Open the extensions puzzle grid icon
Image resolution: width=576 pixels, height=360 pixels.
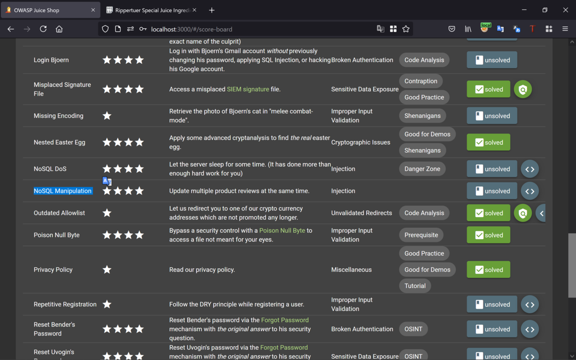(x=549, y=29)
